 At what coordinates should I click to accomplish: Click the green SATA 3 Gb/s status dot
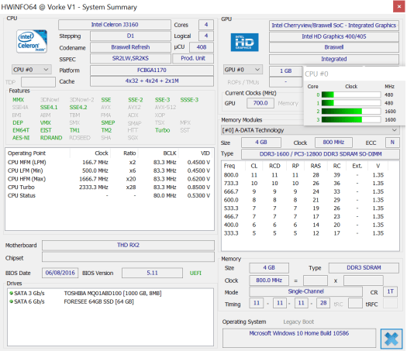click(x=11, y=293)
